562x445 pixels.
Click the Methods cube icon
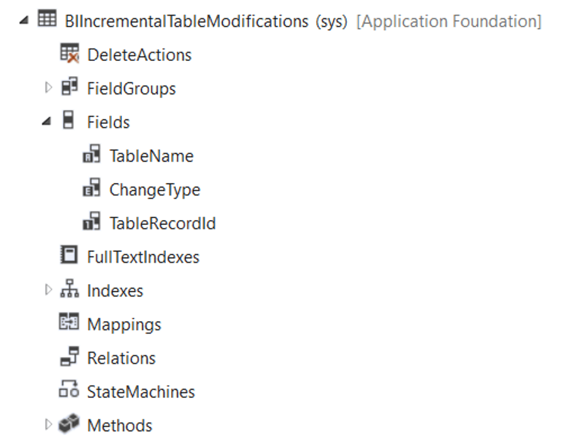[69, 425]
